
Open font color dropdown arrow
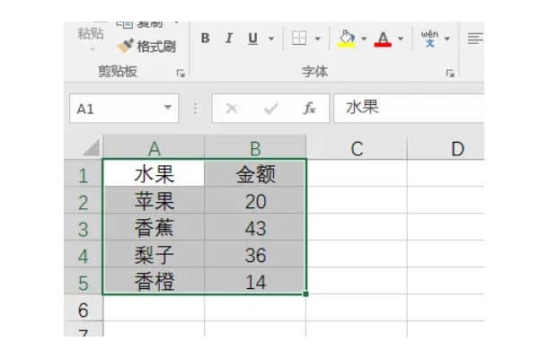[401, 39]
